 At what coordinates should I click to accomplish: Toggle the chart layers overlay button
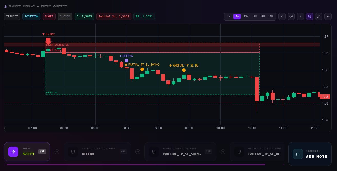coord(309,16)
